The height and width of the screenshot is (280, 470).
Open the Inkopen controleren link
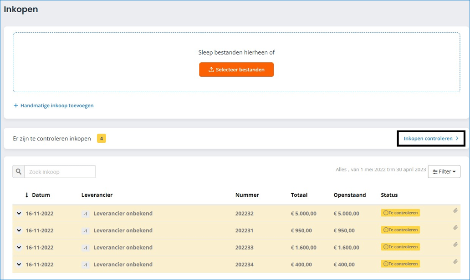click(431, 139)
